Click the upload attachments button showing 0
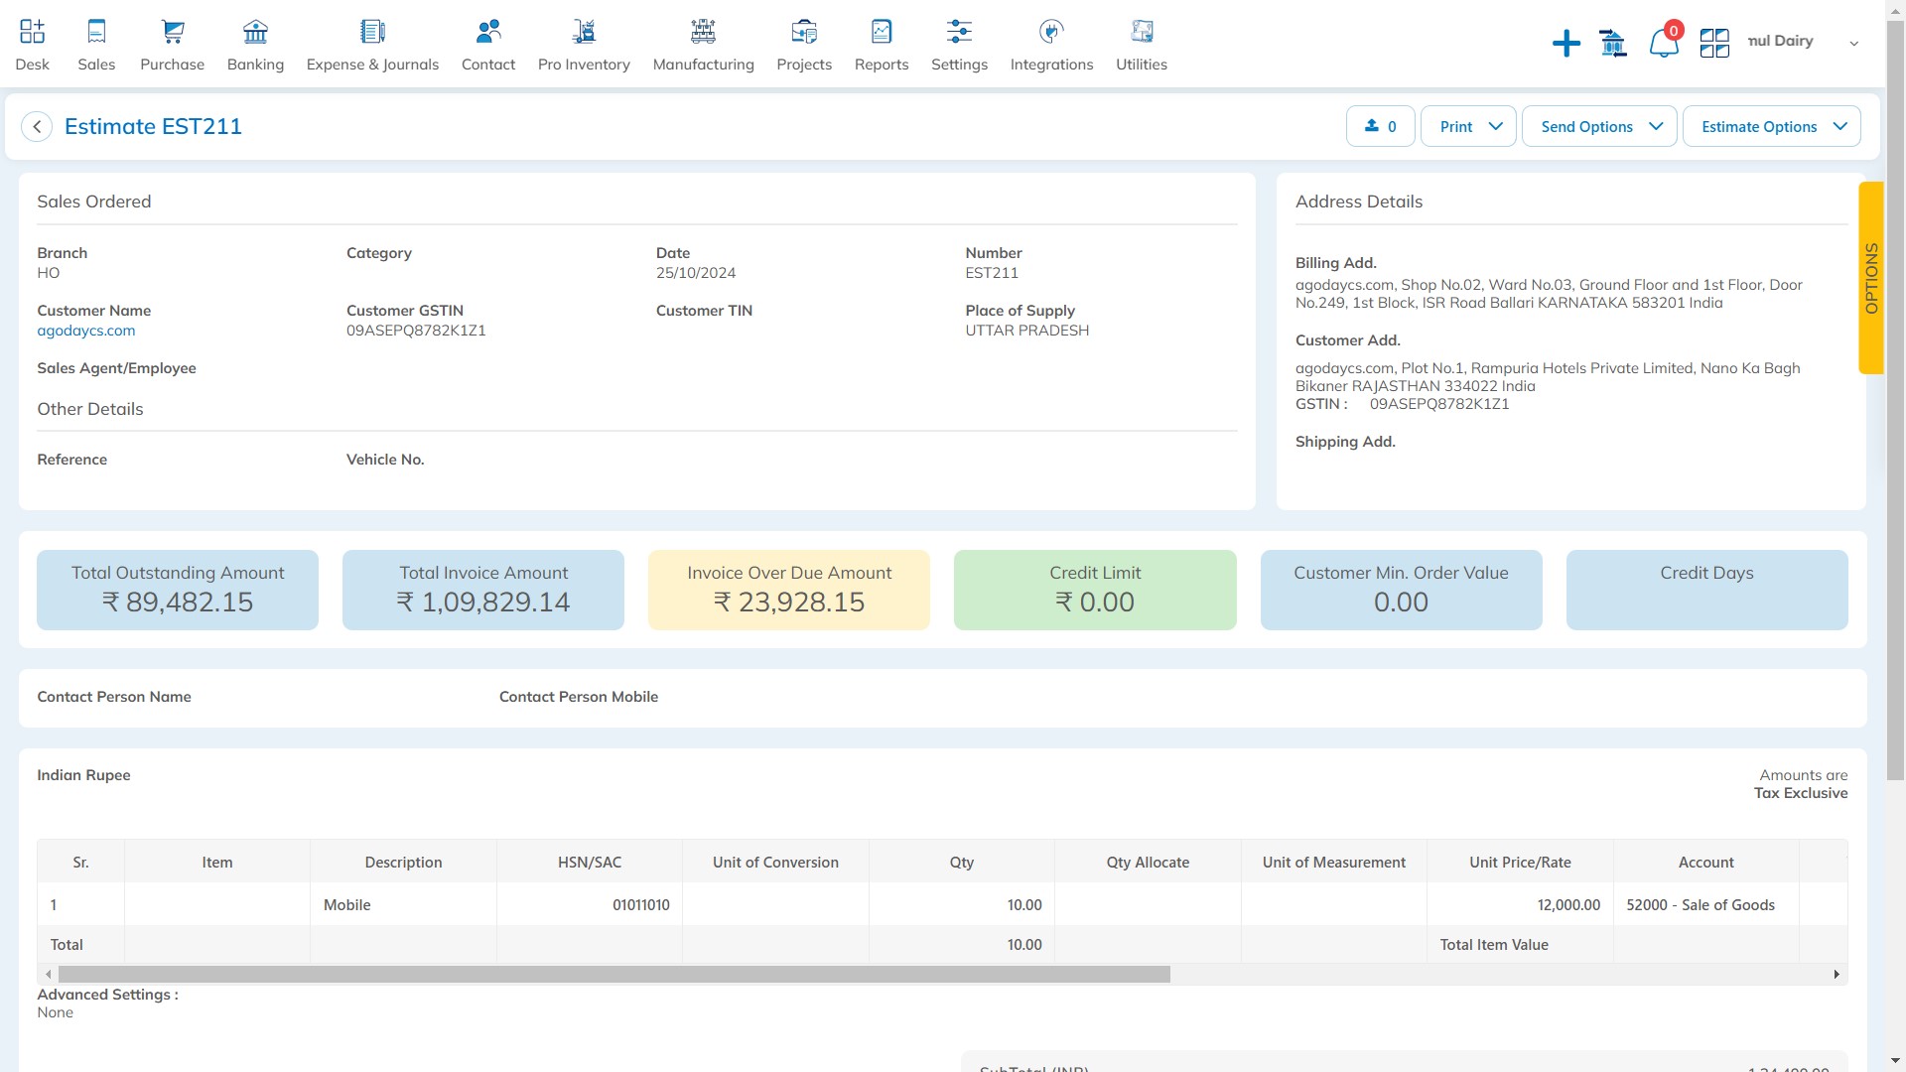The height and width of the screenshot is (1072, 1906). click(1380, 126)
